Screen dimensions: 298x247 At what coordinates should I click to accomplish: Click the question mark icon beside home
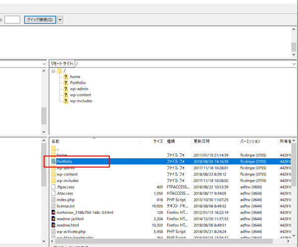(66, 77)
